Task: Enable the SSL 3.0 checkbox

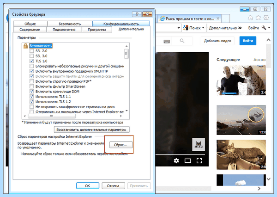Action: click(x=31, y=56)
